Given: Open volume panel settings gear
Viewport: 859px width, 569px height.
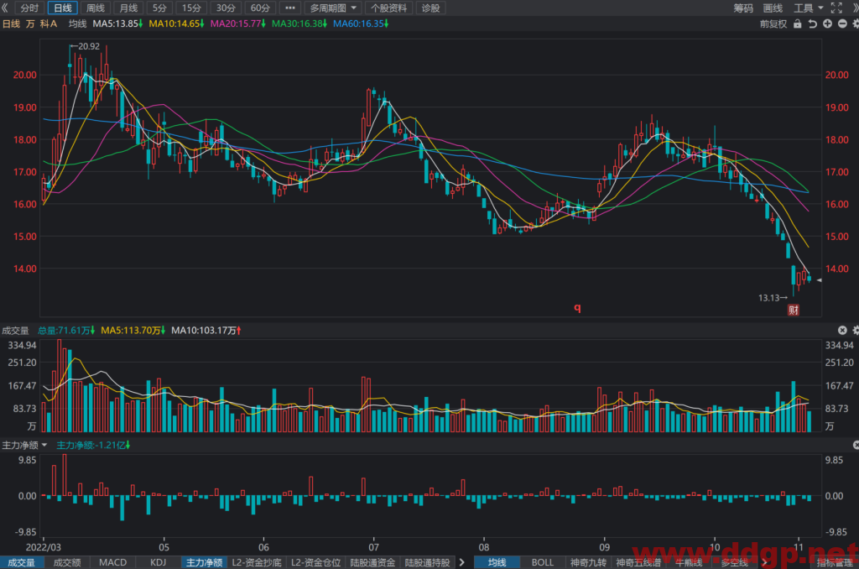Looking at the screenshot, I should tap(855, 330).
